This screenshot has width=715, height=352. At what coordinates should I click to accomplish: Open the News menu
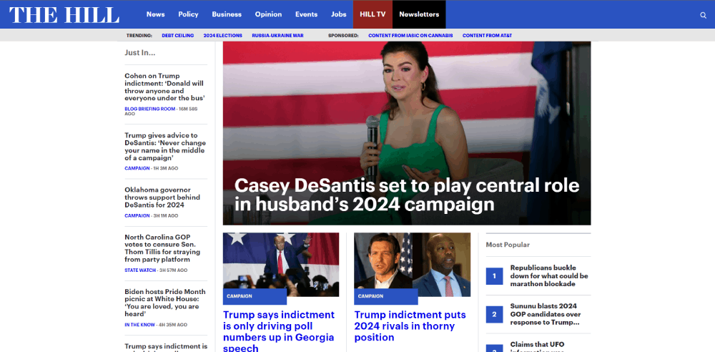click(x=155, y=14)
